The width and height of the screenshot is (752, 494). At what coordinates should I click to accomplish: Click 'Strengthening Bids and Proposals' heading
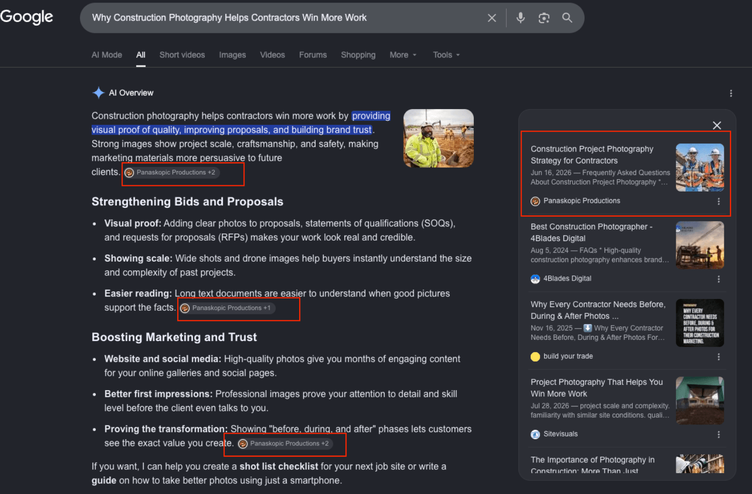pyautogui.click(x=187, y=202)
